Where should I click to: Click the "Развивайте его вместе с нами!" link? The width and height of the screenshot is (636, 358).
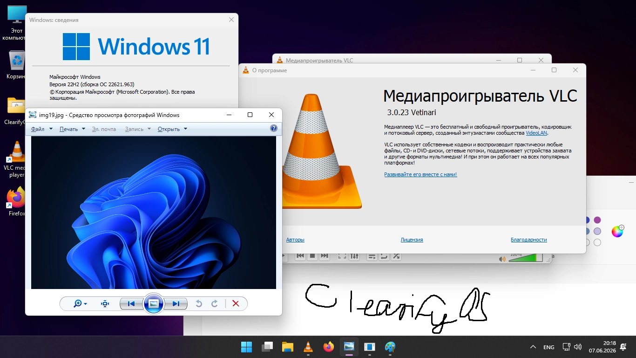tap(420, 174)
